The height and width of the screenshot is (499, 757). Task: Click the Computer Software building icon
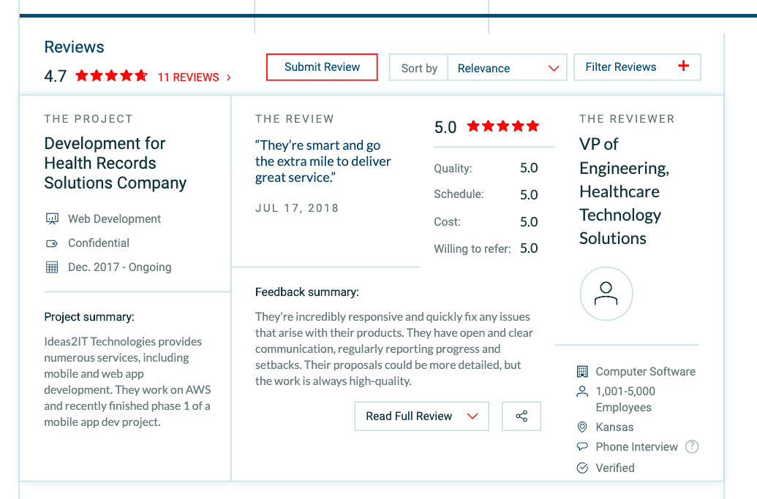coord(582,371)
